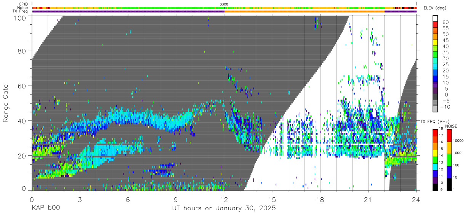Screen dimensions: 468x216
Task: Click the ELEV (deg) legend title
Action: [x=435, y=8]
